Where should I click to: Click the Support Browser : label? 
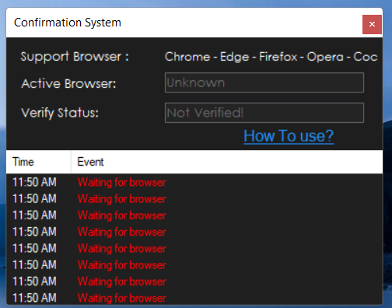[75, 57]
